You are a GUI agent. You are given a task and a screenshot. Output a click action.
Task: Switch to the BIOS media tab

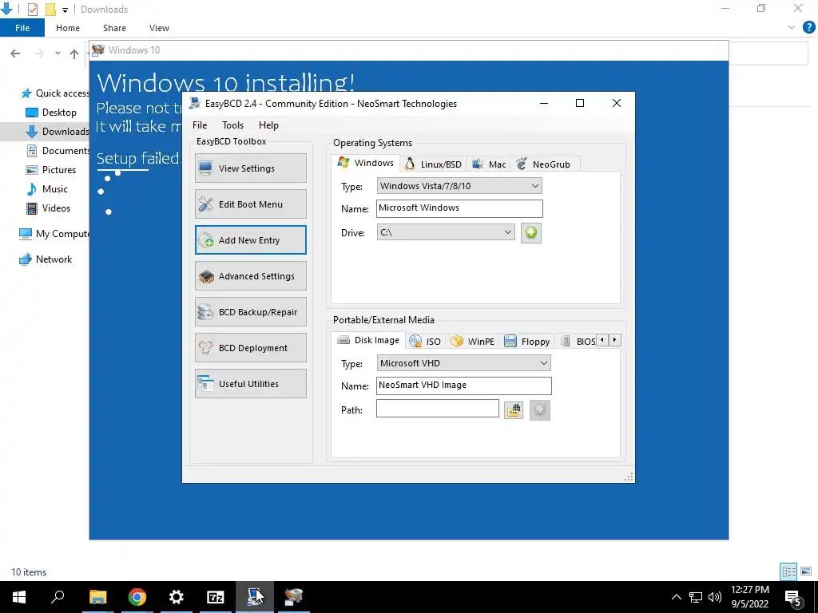click(578, 342)
